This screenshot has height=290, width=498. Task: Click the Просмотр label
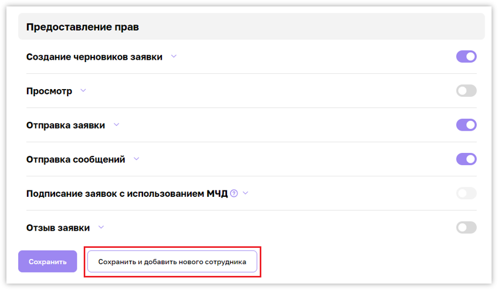coord(49,91)
